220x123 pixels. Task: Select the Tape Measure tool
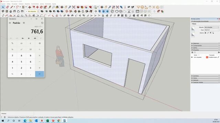(49, 7)
